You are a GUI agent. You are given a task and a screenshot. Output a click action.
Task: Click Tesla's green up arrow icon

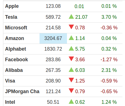(x=71, y=17)
